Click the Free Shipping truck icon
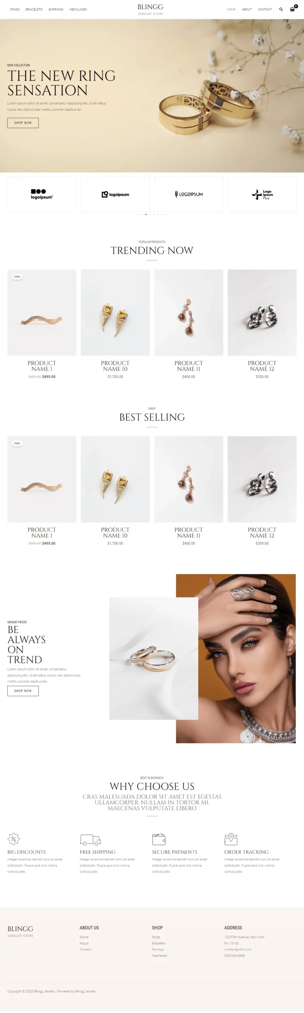 pos(90,839)
